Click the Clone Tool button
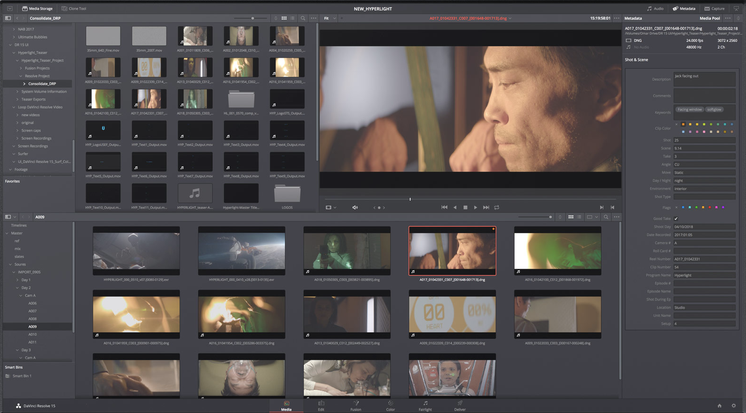This screenshot has height=413, width=746. [x=74, y=9]
